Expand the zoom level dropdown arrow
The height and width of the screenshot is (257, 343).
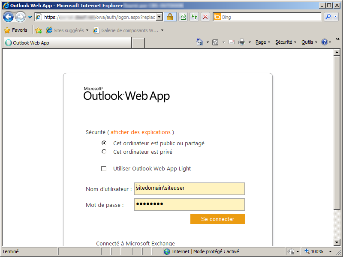[x=330, y=251]
